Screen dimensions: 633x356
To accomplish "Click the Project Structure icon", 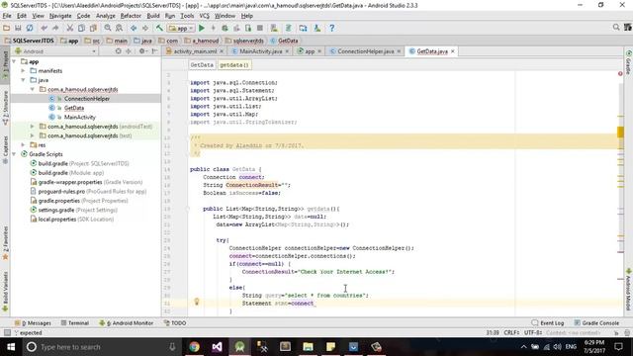I will [x=304, y=28].
